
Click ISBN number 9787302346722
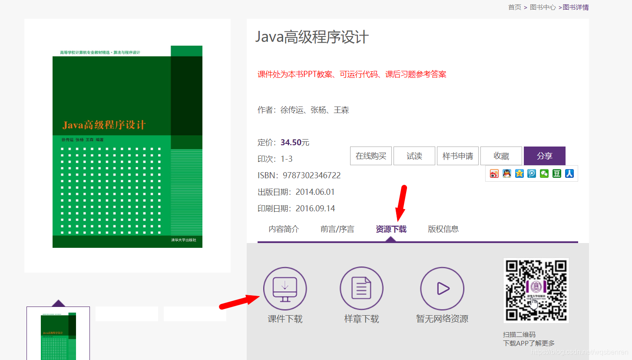click(x=311, y=175)
